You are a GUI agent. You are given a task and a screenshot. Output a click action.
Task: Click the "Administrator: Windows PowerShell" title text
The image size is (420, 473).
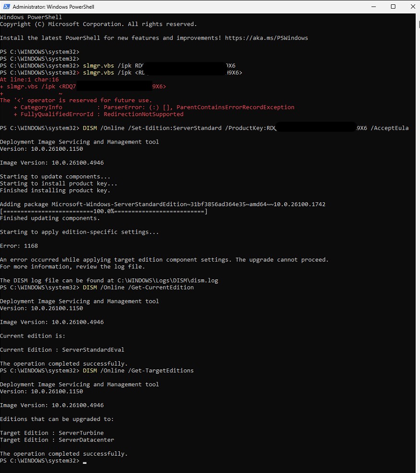(53, 7)
